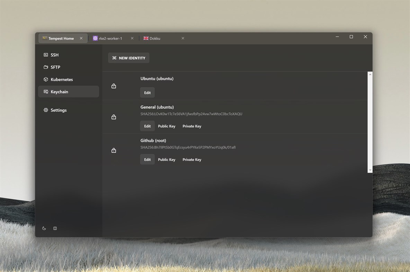Open the SSH section in the sidebar

(45, 55)
